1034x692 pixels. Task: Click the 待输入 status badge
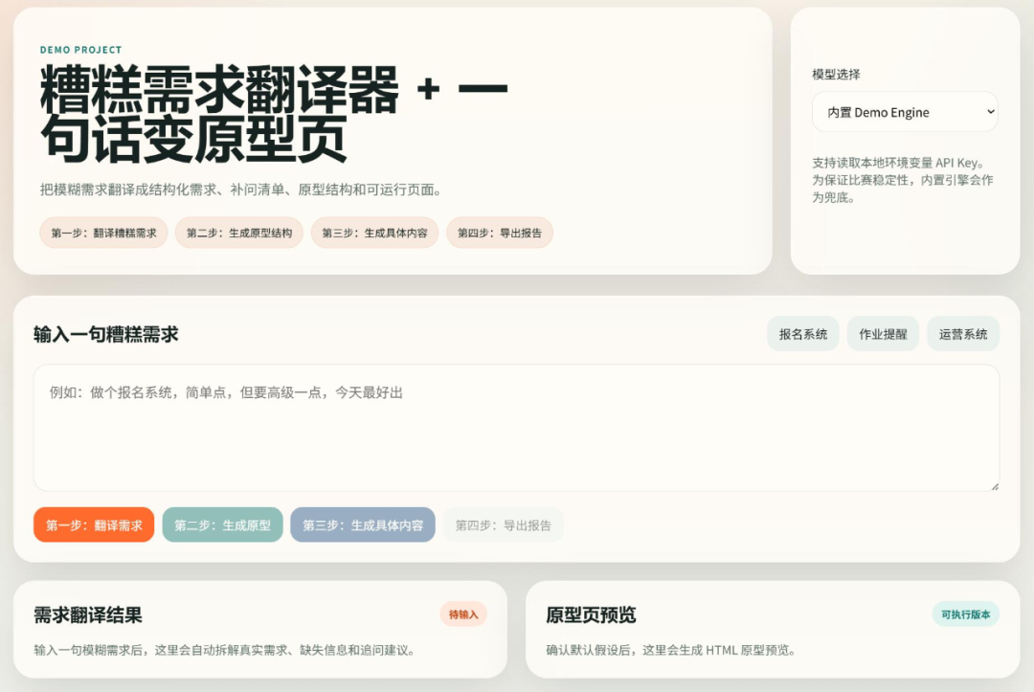[x=462, y=615]
